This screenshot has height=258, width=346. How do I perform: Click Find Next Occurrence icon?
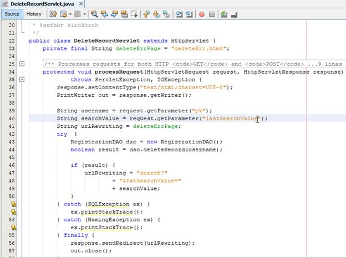(x=114, y=14)
